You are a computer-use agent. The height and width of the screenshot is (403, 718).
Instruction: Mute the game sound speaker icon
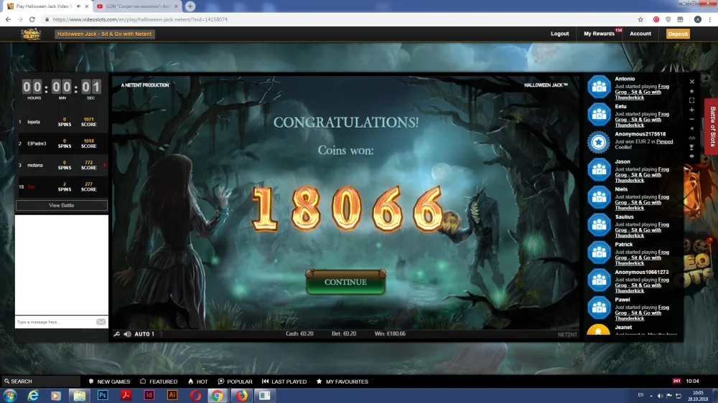tap(127, 334)
